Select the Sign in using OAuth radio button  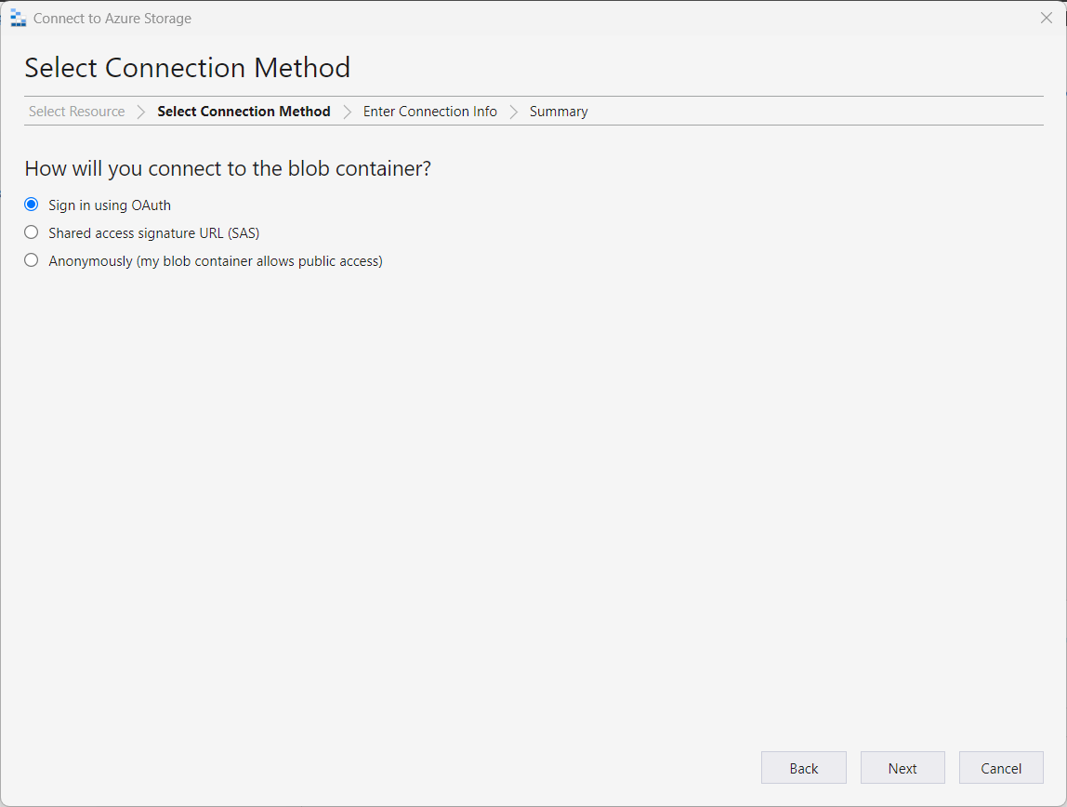32,205
